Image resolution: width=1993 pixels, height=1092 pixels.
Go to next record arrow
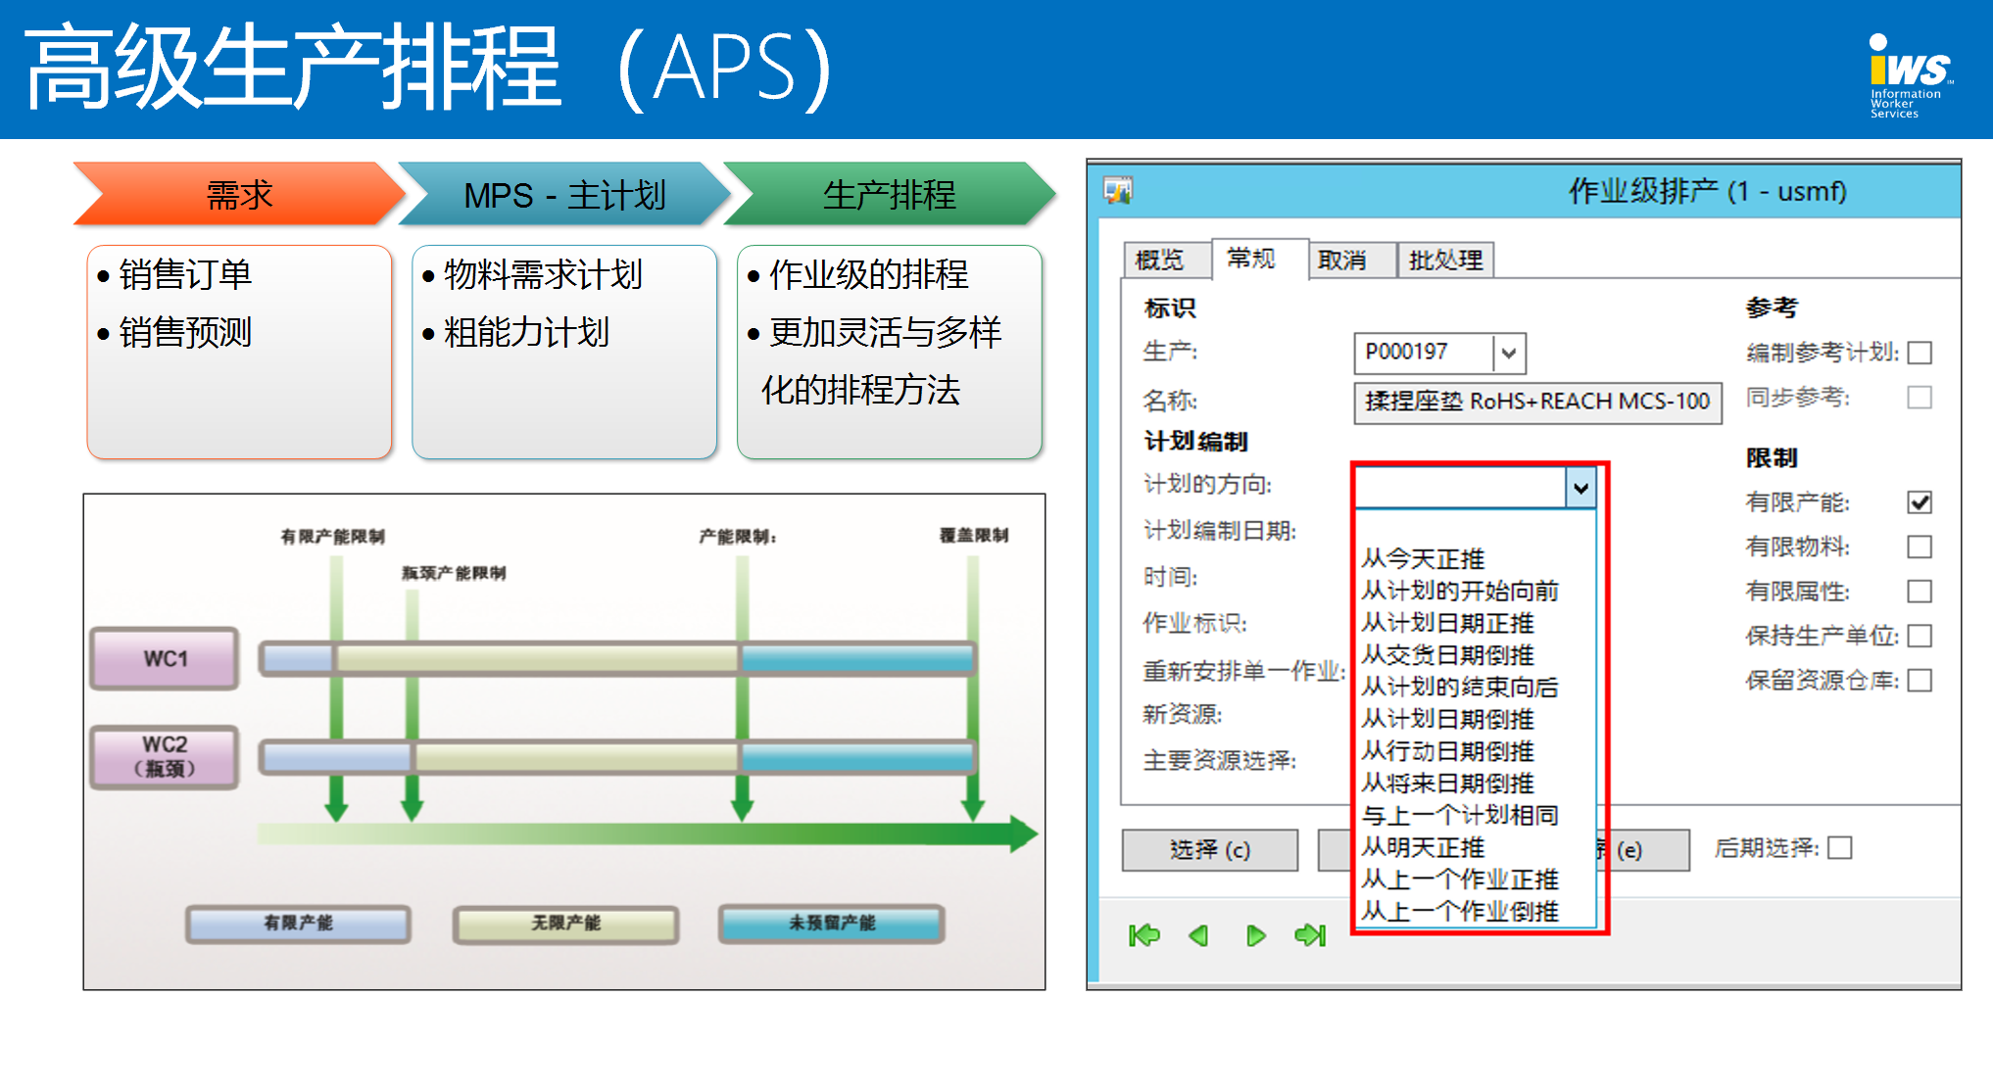pos(1255,935)
